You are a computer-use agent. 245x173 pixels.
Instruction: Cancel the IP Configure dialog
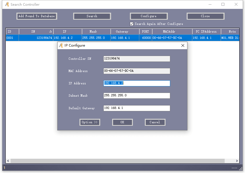155,122
